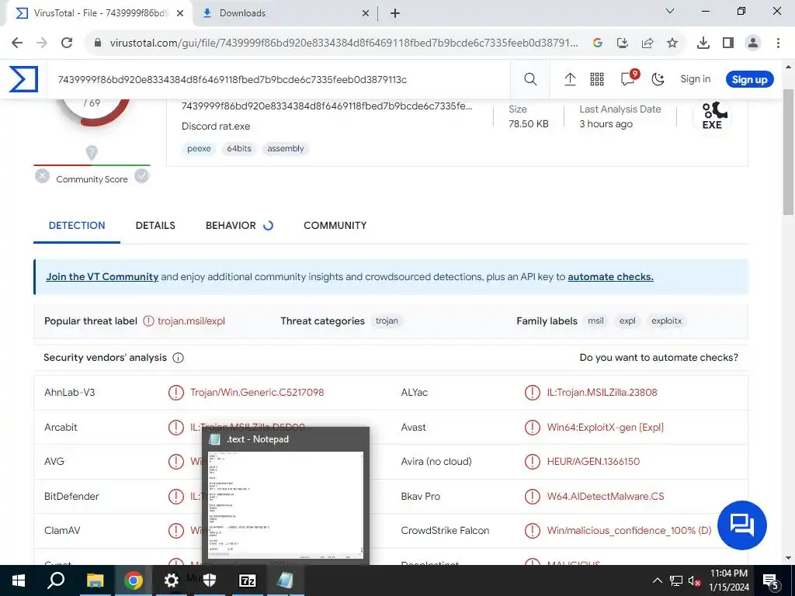Open Windows Security shield in taskbar
The image size is (795, 596).
pos(210,580)
